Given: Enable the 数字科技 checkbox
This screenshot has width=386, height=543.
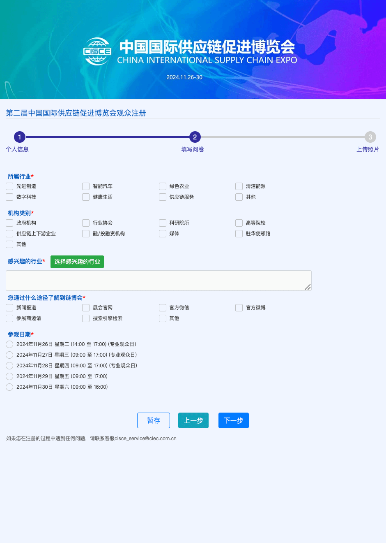Looking at the screenshot, I should pyautogui.click(x=9, y=197).
